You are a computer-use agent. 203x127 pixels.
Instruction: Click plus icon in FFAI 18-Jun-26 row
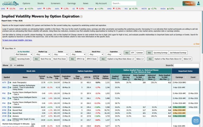[x=10, y=98]
